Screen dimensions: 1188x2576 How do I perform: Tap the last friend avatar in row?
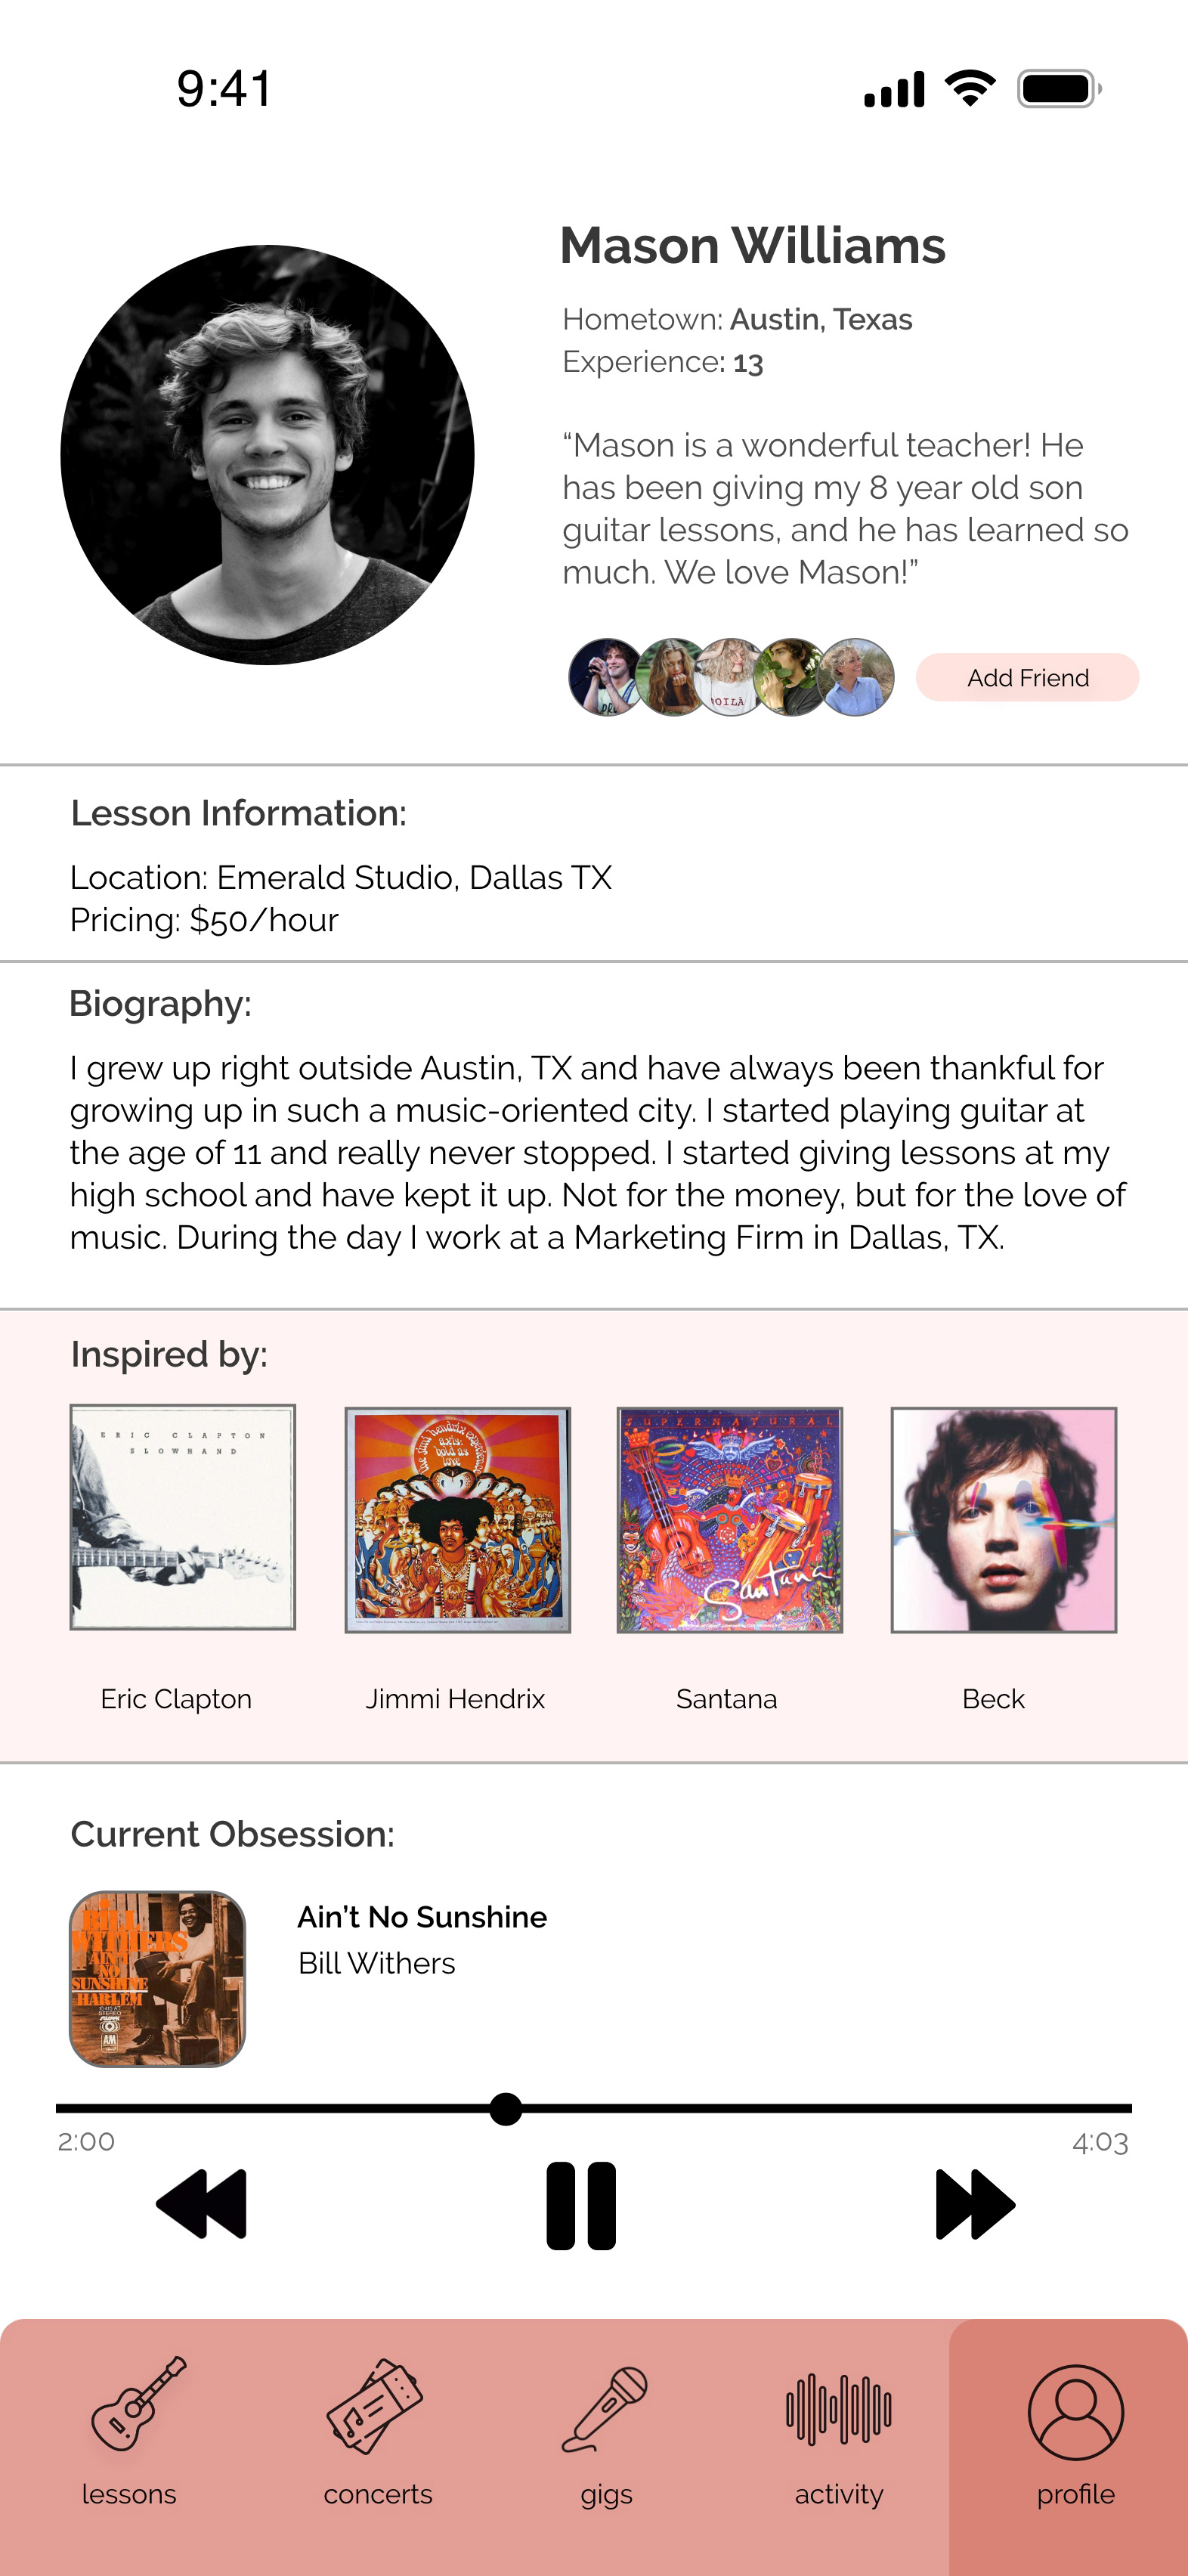click(856, 677)
